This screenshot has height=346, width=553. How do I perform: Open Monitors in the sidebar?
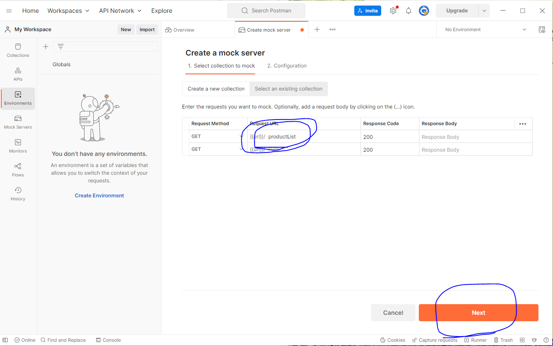18,146
